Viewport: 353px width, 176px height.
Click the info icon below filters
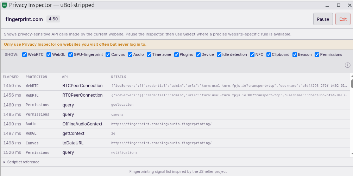pyautogui.click(x=347, y=65)
